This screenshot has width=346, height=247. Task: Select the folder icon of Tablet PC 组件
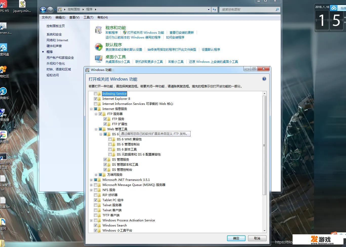point(99,200)
